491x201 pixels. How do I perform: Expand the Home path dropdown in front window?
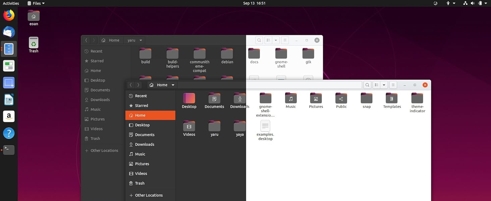pyautogui.click(x=173, y=85)
